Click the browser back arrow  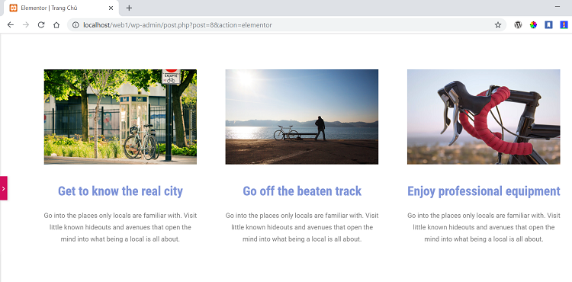tap(10, 25)
